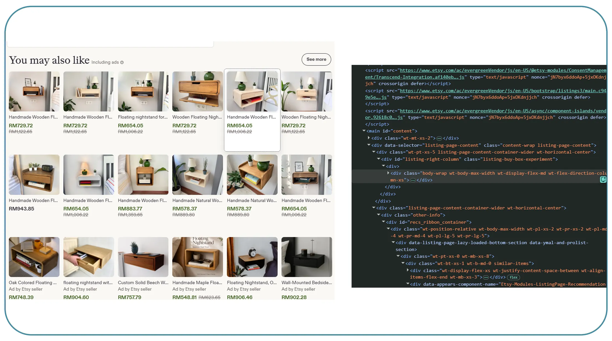Image resolution: width=612 pixels, height=341 pixels.
Task: Open the component-islands vendor script link
Action: pyautogui.click(x=486, y=114)
